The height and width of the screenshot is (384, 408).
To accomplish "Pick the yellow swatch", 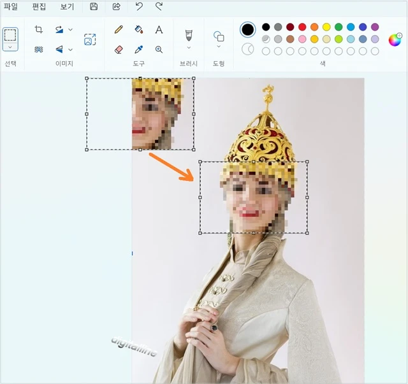I will tap(326, 27).
